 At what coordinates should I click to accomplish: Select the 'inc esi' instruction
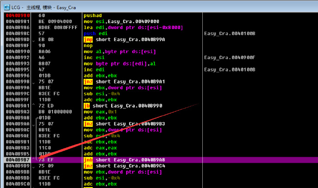[x=94, y=58]
